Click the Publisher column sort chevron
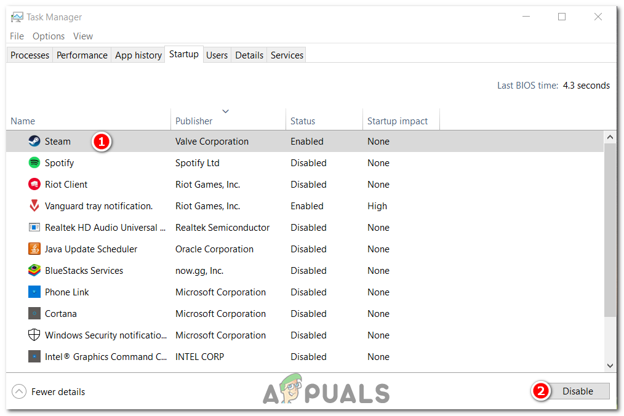 pos(226,111)
